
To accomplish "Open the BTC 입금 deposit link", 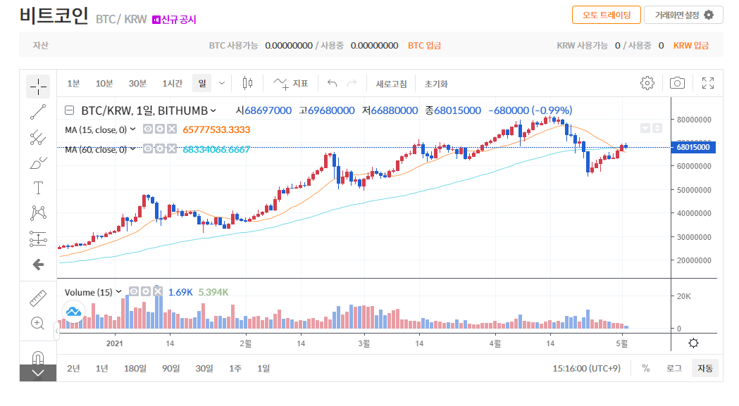I will click(x=424, y=45).
